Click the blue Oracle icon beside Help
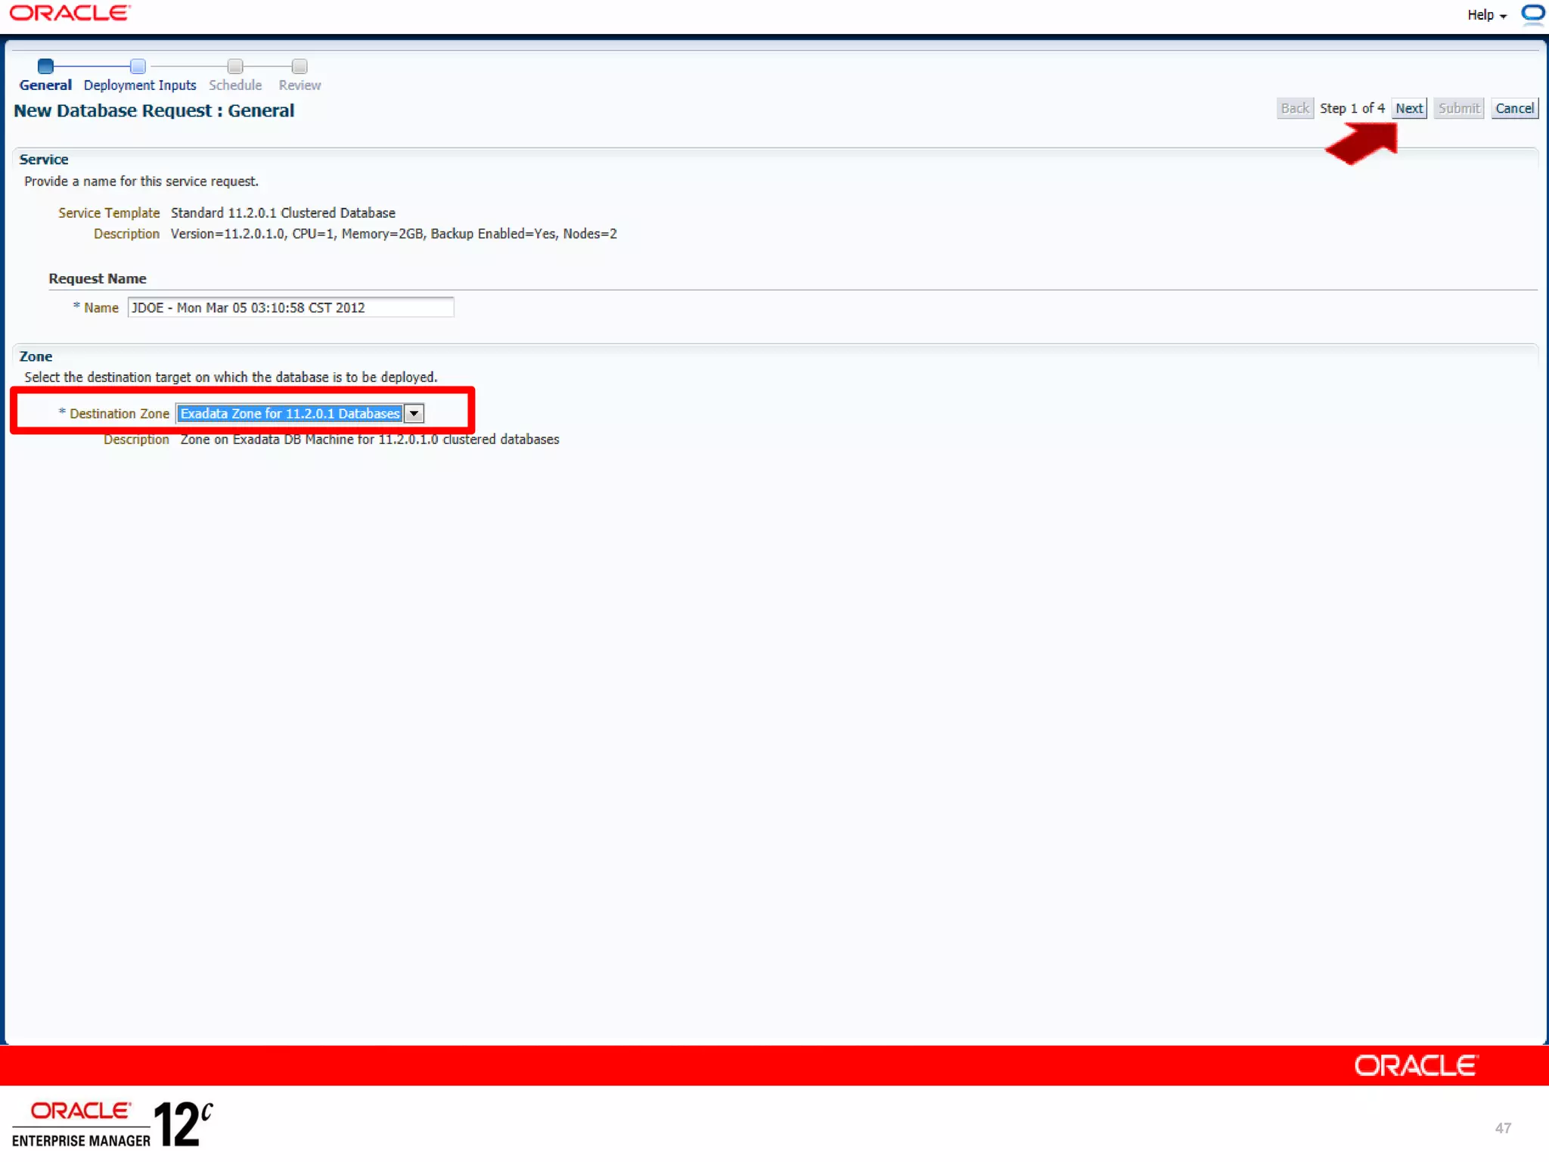The width and height of the screenshot is (1549, 1162). pyautogui.click(x=1532, y=14)
